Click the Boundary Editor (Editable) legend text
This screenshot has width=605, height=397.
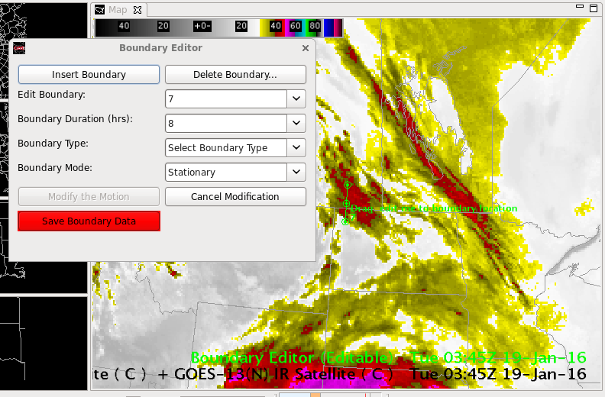(292, 357)
